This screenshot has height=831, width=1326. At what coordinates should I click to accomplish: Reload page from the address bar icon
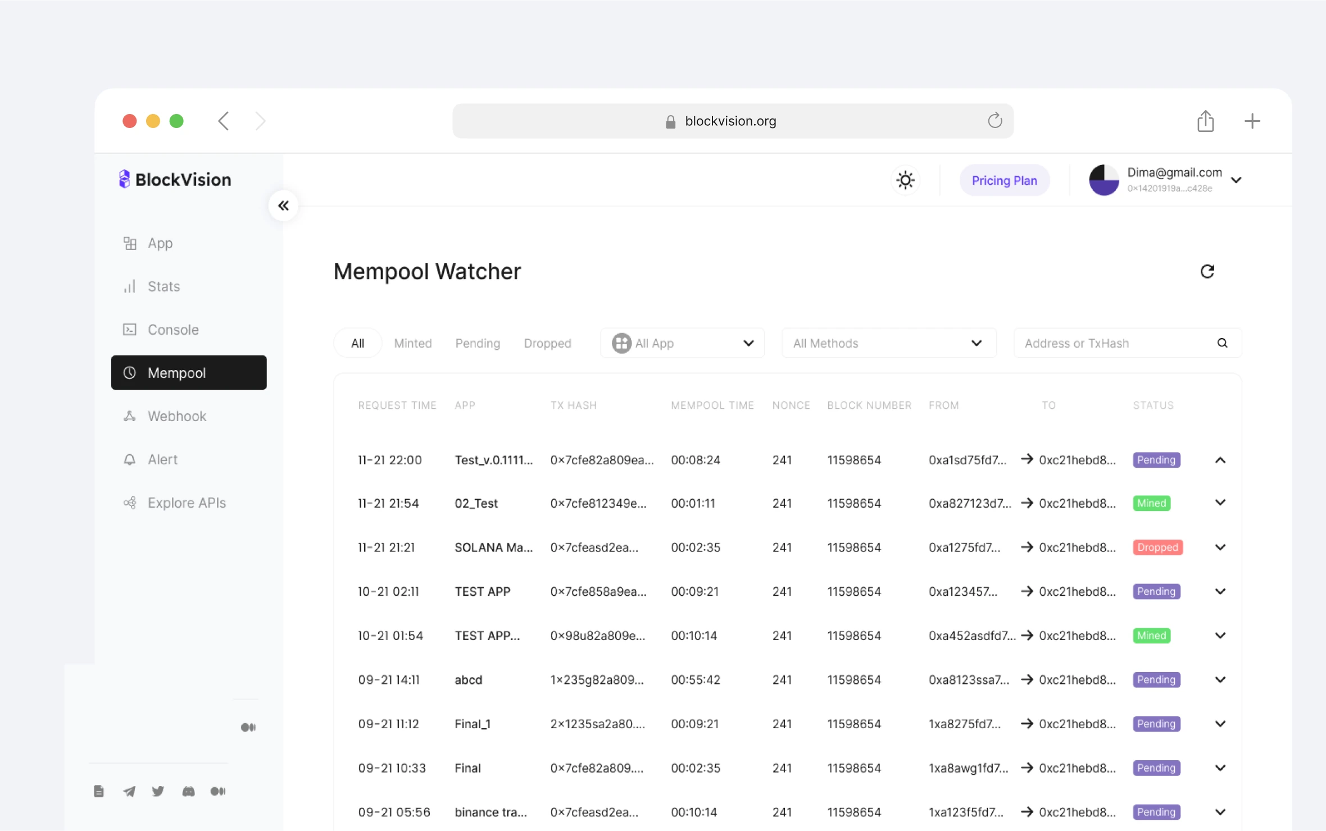coord(994,121)
